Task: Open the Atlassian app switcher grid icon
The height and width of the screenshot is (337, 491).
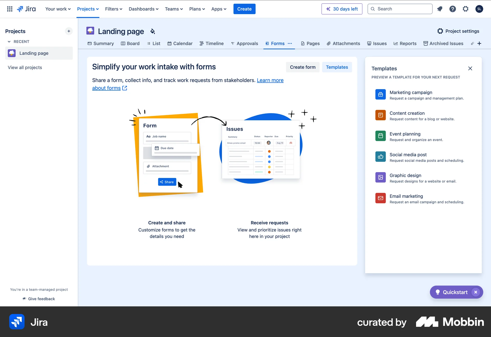Action: 9,9
